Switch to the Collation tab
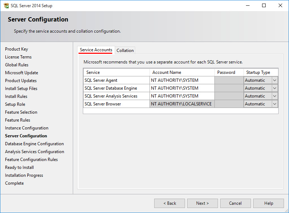 (125, 50)
